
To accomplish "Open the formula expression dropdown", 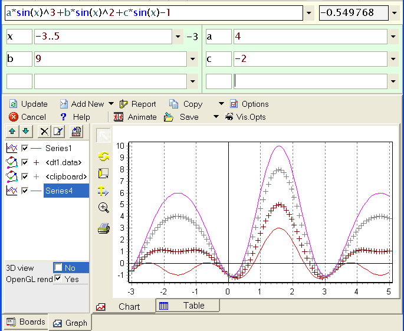I will coord(309,13).
